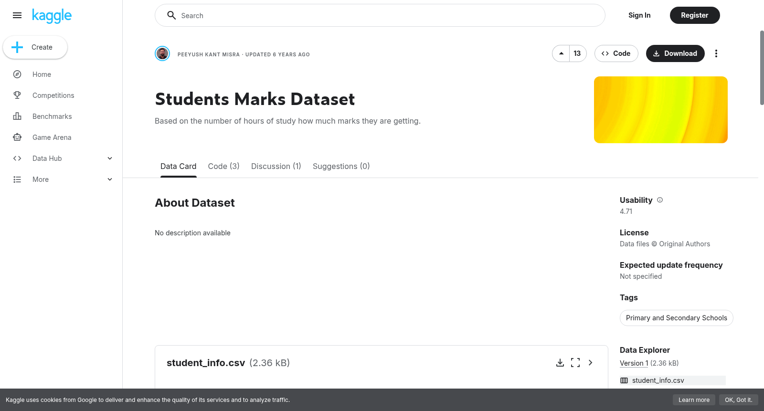Click the Kaggle logo
The image size is (764, 411).
click(52, 16)
